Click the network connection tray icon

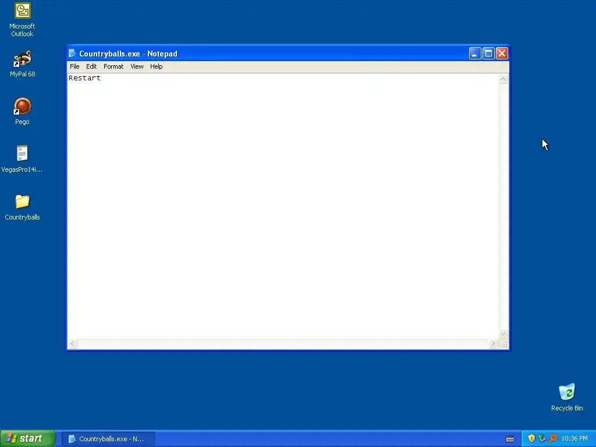coord(542,438)
